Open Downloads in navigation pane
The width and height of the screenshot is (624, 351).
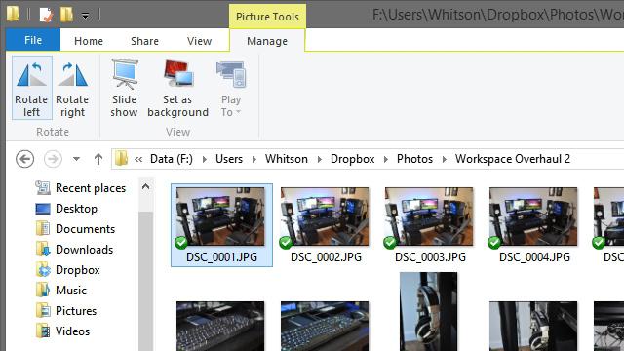tap(74, 250)
